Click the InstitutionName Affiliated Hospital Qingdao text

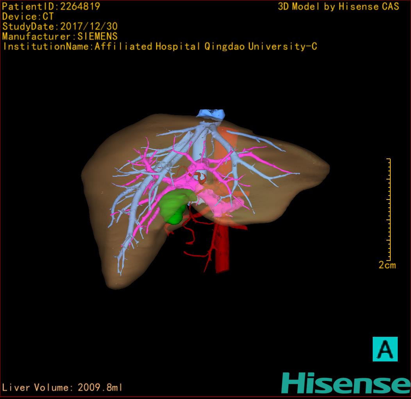click(x=160, y=47)
